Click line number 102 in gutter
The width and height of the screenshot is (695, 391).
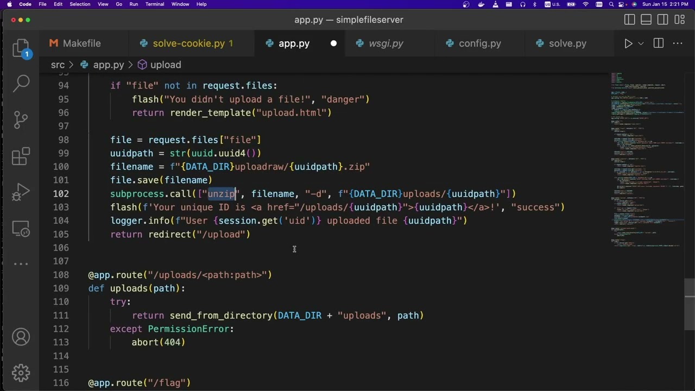pyautogui.click(x=61, y=194)
